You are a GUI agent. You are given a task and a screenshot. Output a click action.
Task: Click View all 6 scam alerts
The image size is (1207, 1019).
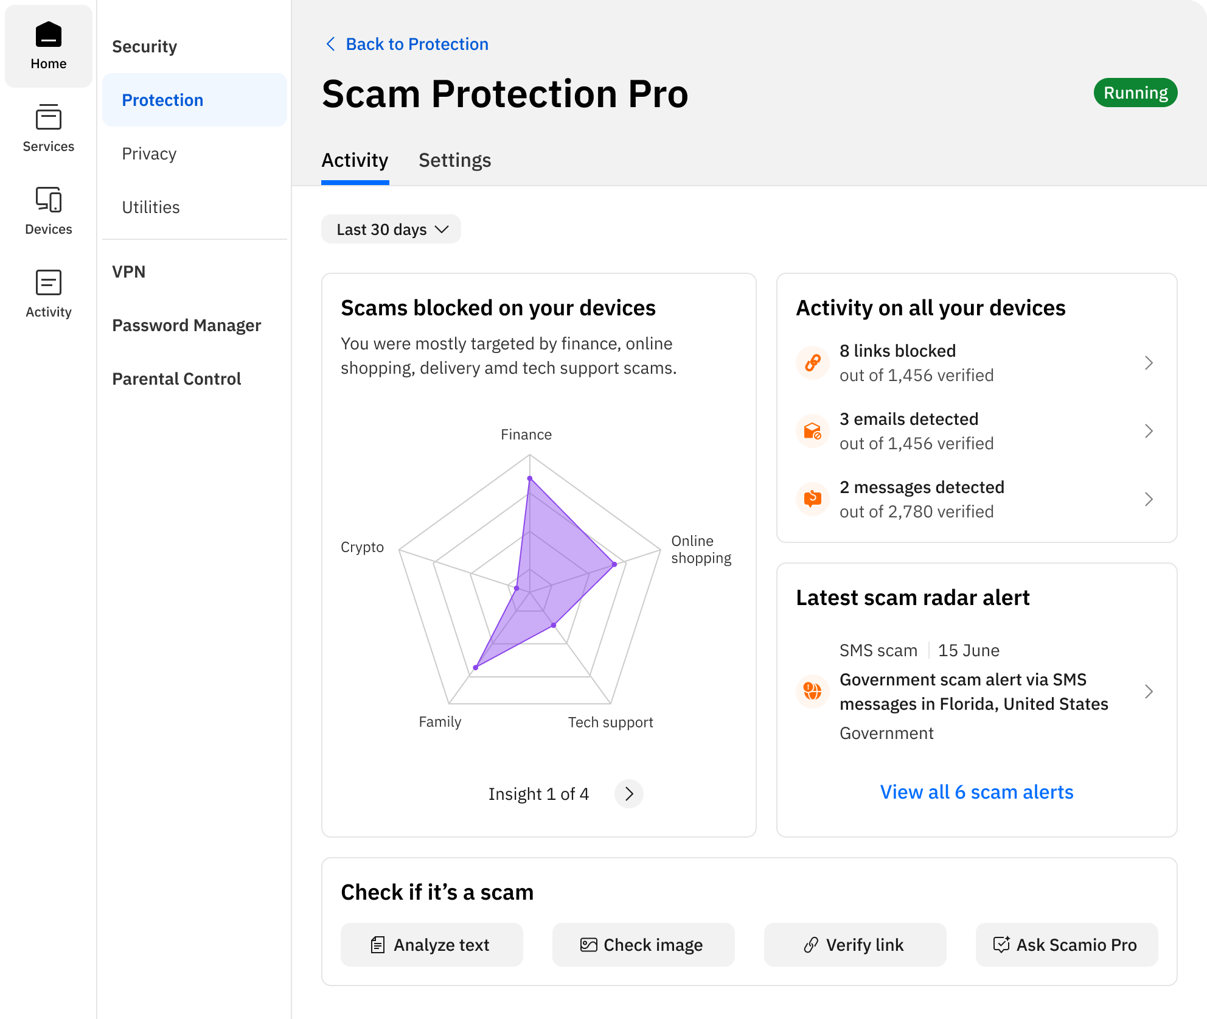[976, 791]
